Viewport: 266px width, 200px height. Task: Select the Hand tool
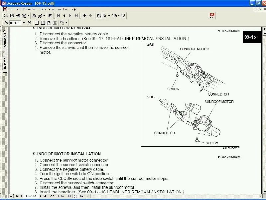tap(99, 15)
